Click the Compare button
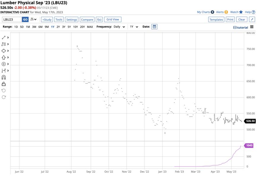260x178 pixels. coord(87,19)
